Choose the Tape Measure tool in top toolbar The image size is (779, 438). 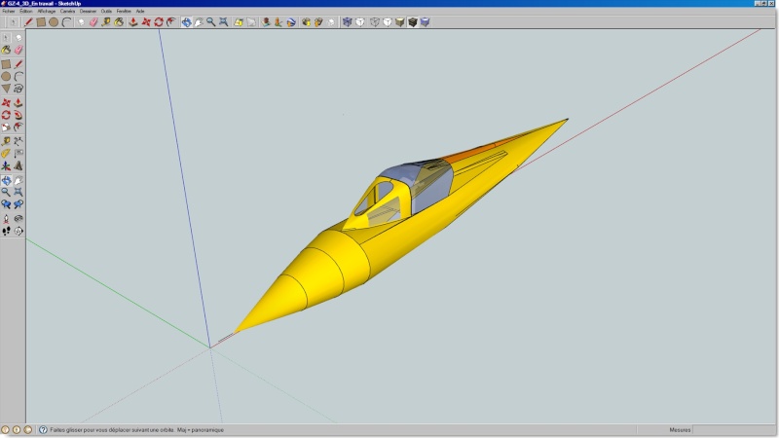pos(106,21)
